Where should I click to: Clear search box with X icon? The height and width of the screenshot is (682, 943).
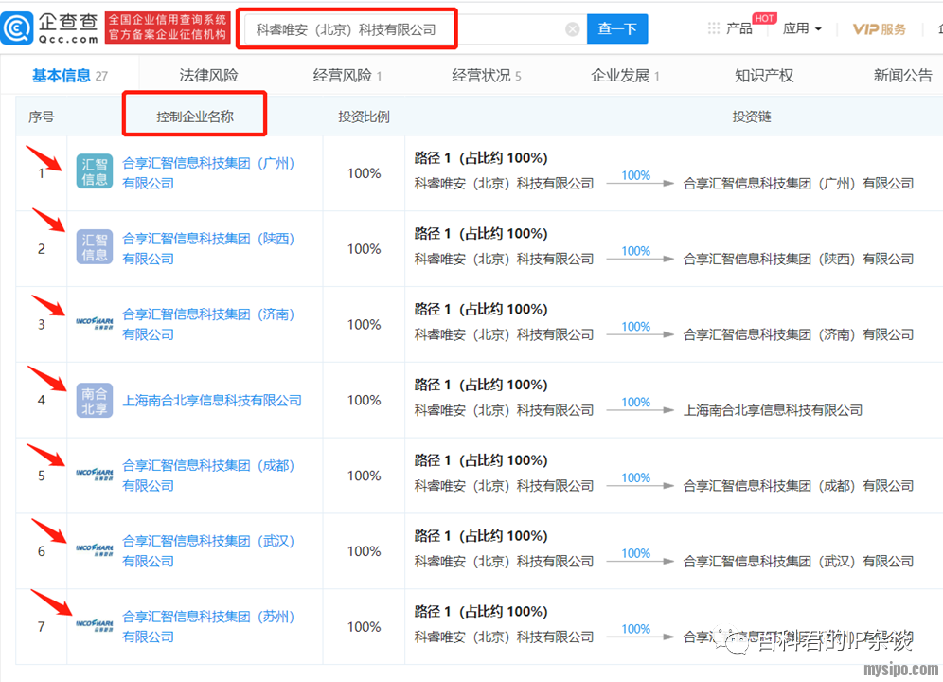tap(573, 29)
